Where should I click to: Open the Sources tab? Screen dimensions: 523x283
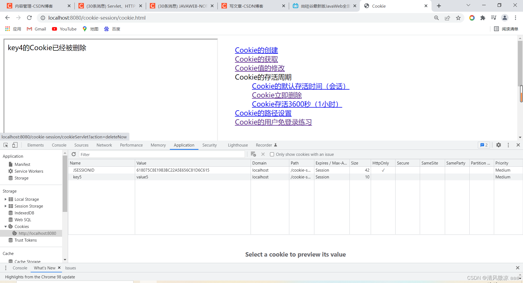(81, 145)
